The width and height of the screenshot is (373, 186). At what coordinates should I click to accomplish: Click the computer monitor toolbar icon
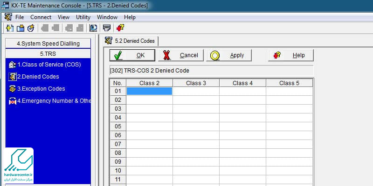93,28
